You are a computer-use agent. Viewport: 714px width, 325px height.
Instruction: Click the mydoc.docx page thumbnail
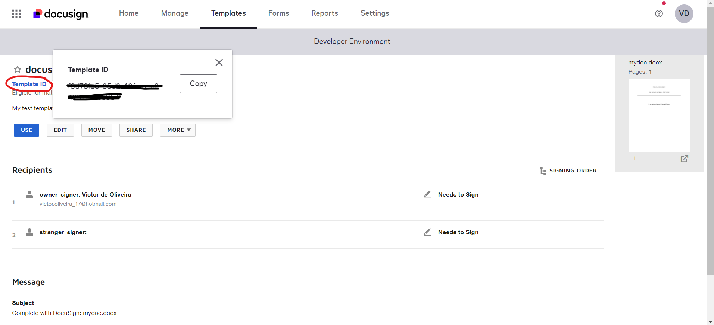pyautogui.click(x=659, y=115)
